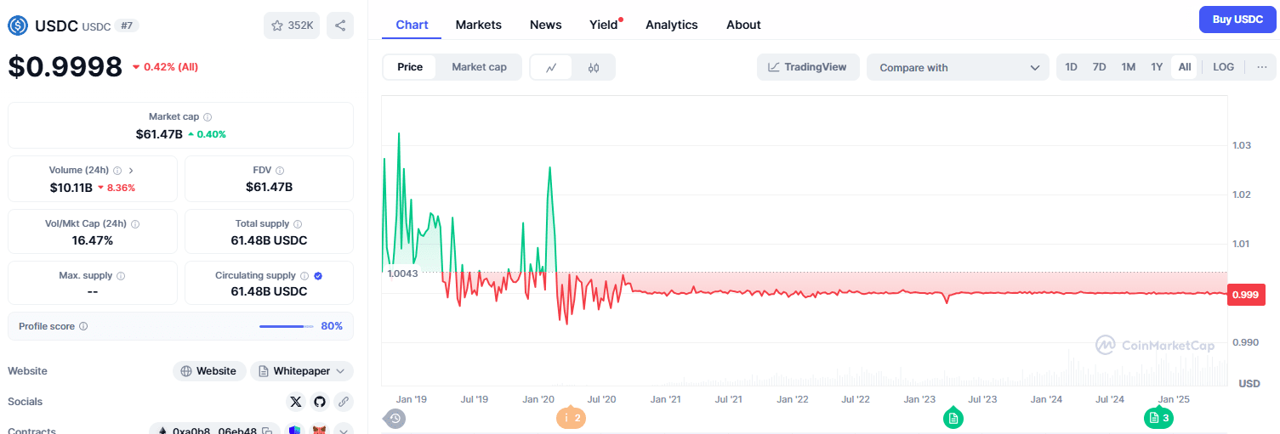Open the X (Twitter) social link
Image resolution: width=1280 pixels, height=434 pixels.
click(296, 402)
